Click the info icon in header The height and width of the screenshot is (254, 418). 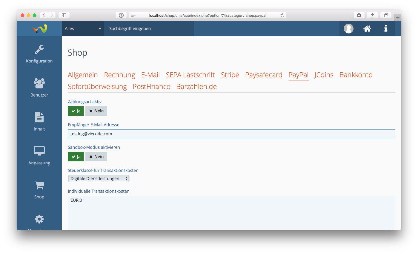click(x=386, y=29)
